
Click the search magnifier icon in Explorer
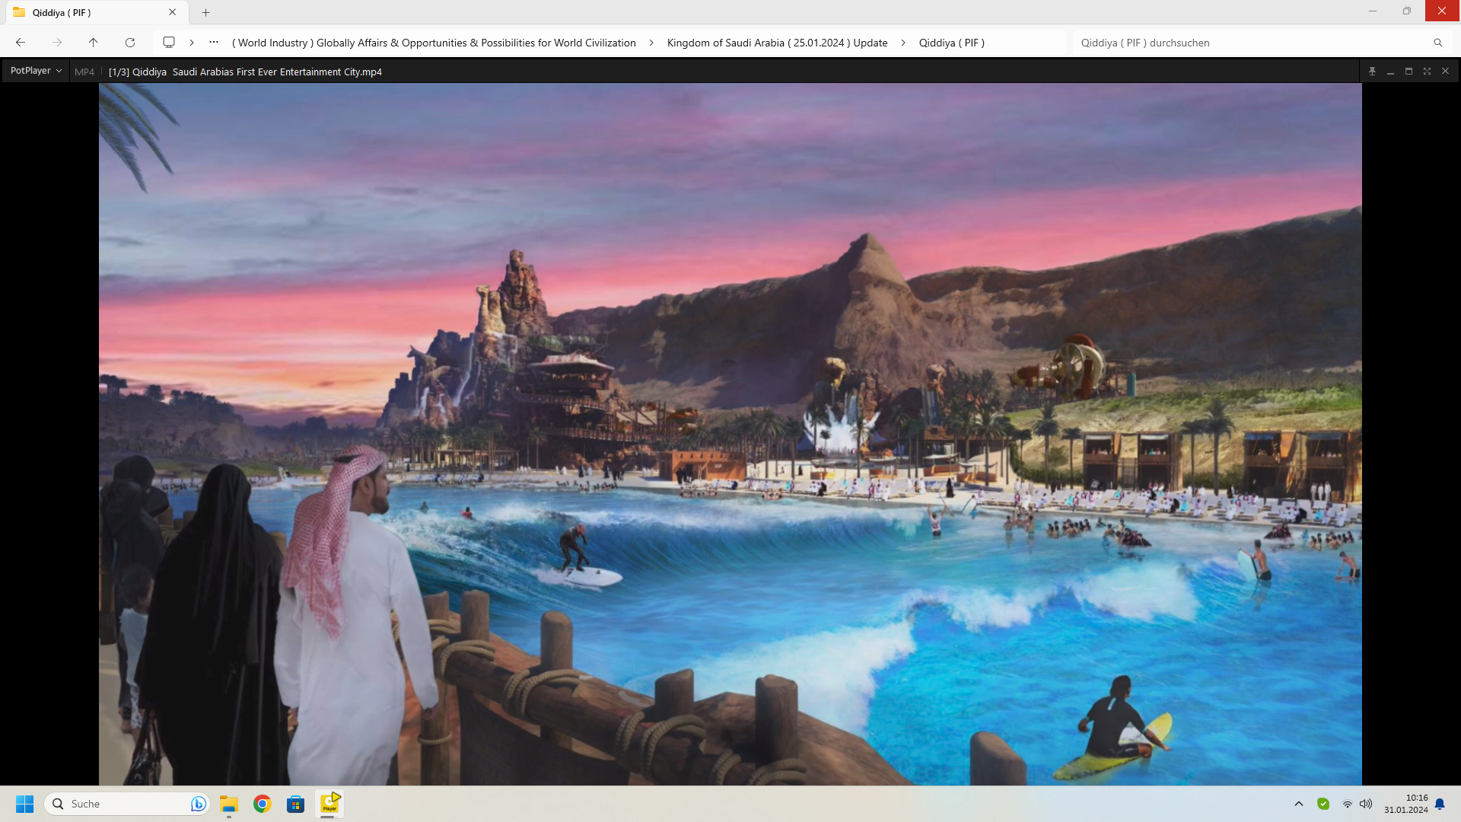tap(1437, 43)
